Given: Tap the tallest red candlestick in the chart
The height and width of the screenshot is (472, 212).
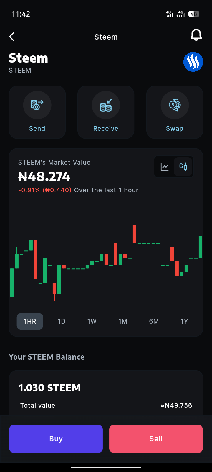Looking at the screenshot, I should (x=36, y=259).
